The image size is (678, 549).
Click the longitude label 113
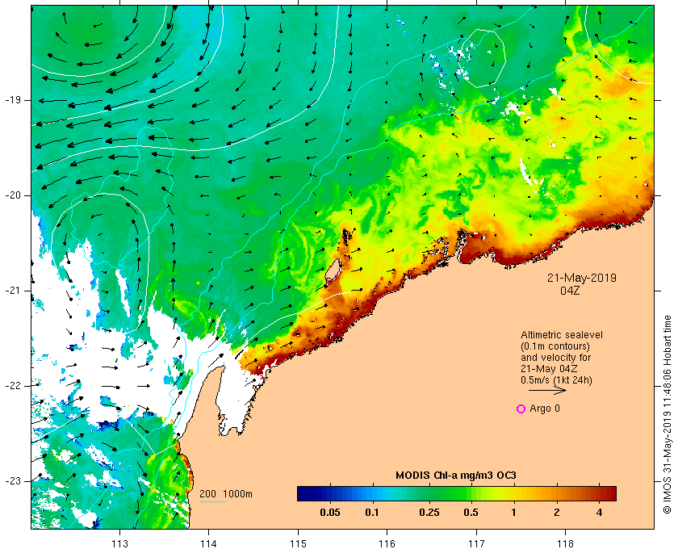[x=119, y=543]
